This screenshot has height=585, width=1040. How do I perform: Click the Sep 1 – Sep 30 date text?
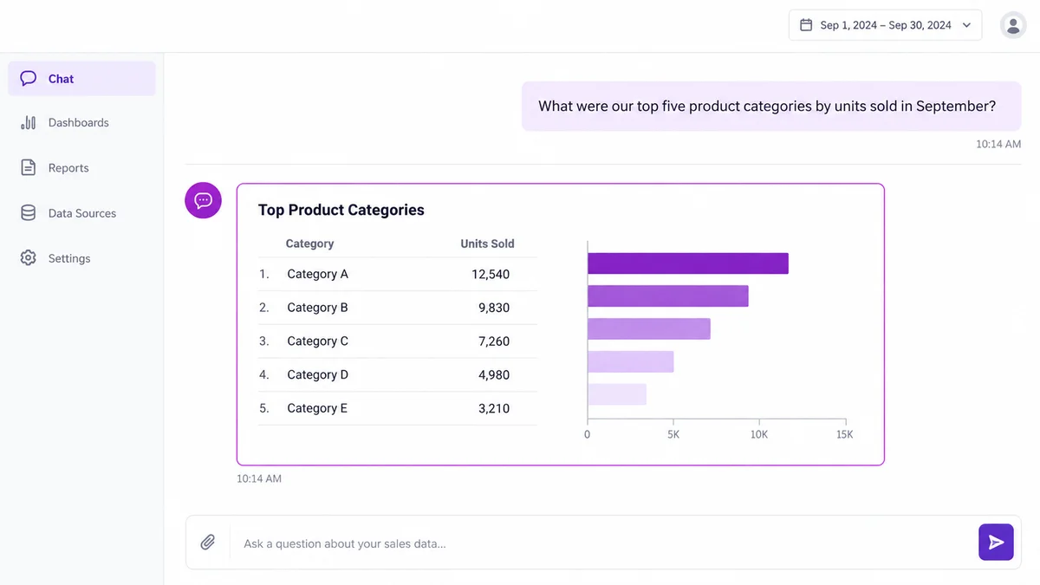(x=886, y=25)
